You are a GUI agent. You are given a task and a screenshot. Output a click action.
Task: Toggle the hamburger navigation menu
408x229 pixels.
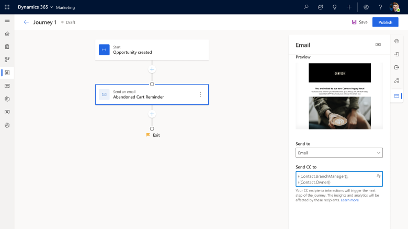click(x=7, y=20)
